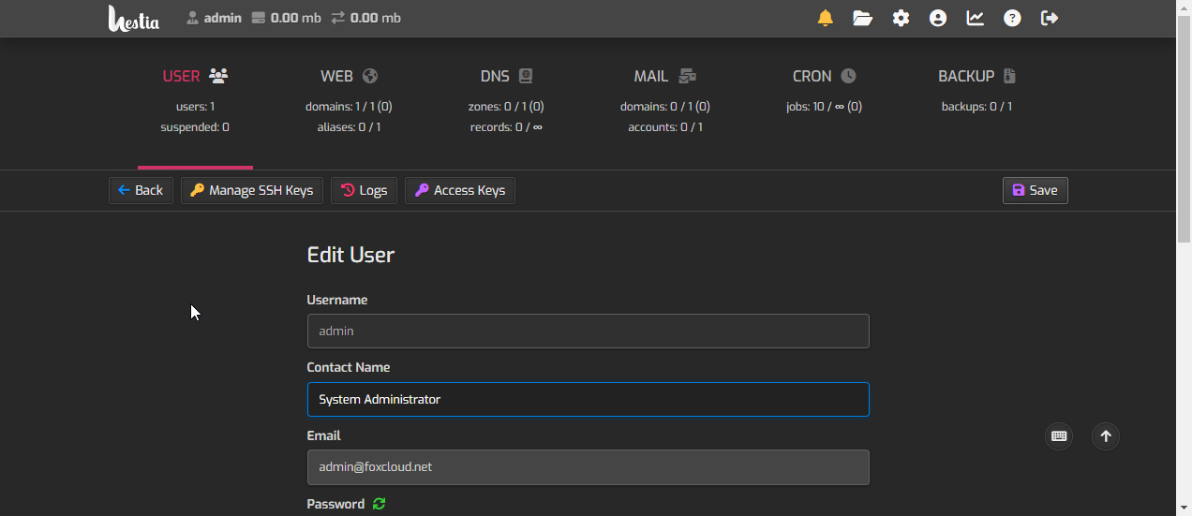The image size is (1192, 516).
Task: Open the help question mark icon
Action: [x=1012, y=18]
